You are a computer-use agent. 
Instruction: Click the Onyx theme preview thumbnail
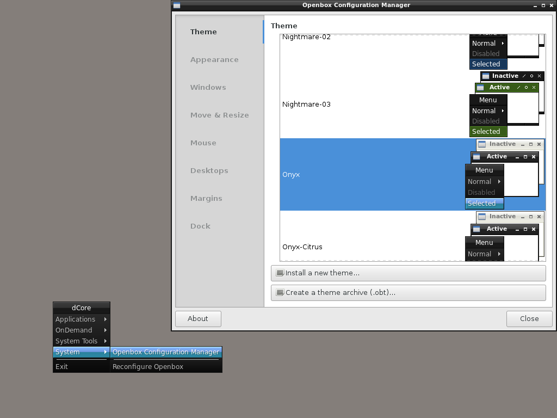[504, 174]
